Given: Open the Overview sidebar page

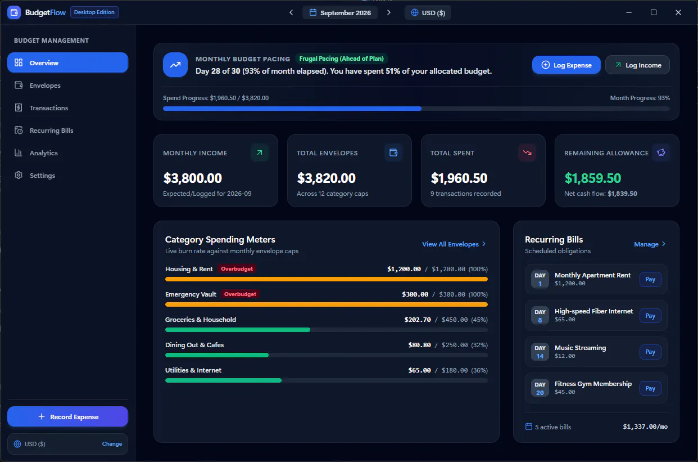Looking at the screenshot, I should 67,62.
